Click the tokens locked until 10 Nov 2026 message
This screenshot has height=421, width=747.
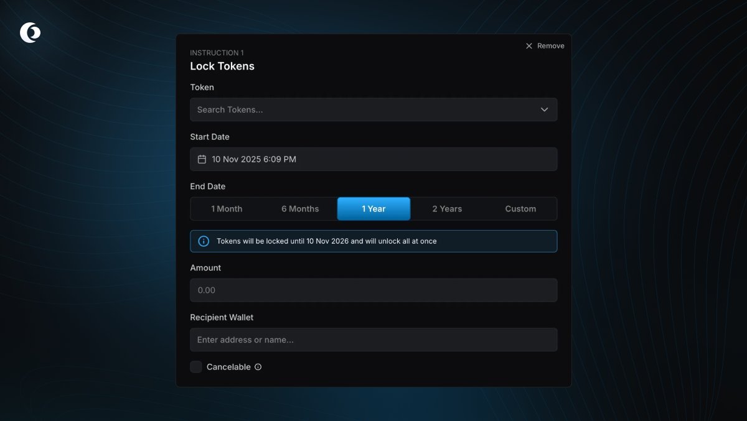tap(327, 241)
